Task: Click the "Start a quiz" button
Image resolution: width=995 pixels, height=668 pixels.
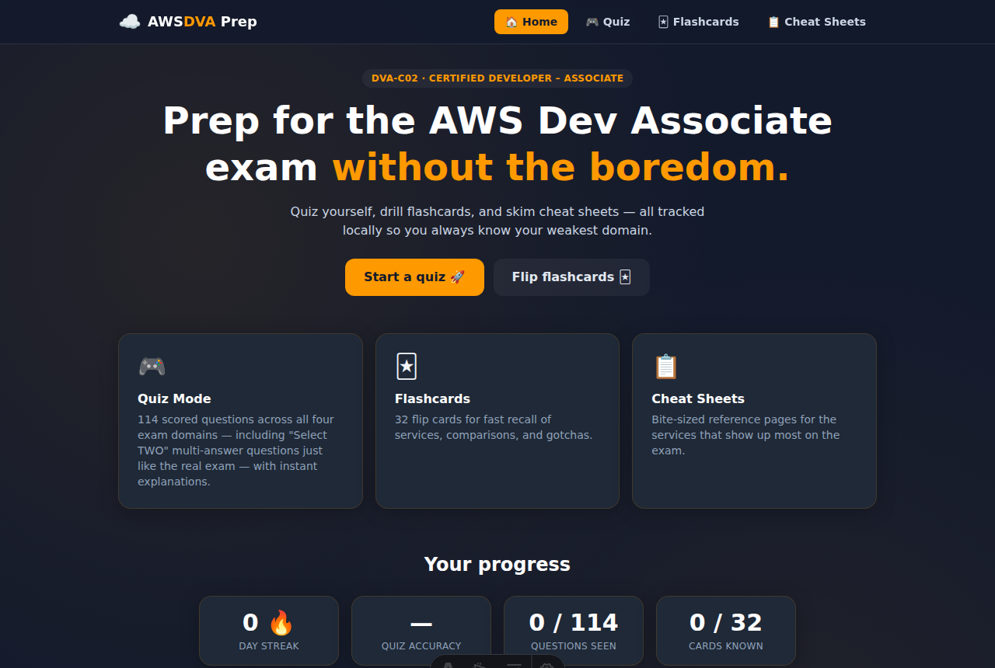Action: [x=414, y=277]
